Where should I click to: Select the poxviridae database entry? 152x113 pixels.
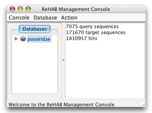pos(39,39)
